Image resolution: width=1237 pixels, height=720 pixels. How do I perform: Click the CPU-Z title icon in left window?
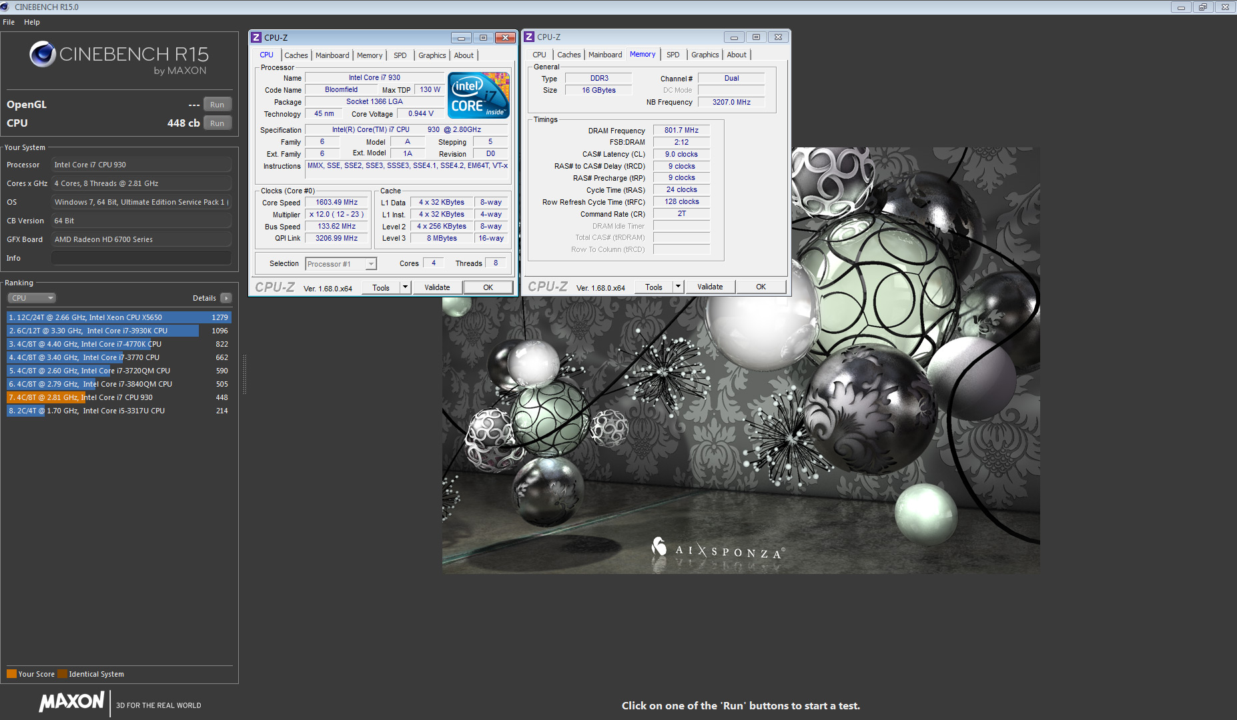click(x=256, y=37)
